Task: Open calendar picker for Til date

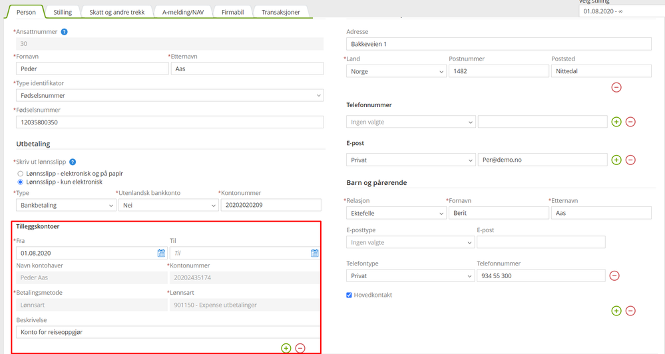Action: pyautogui.click(x=315, y=253)
